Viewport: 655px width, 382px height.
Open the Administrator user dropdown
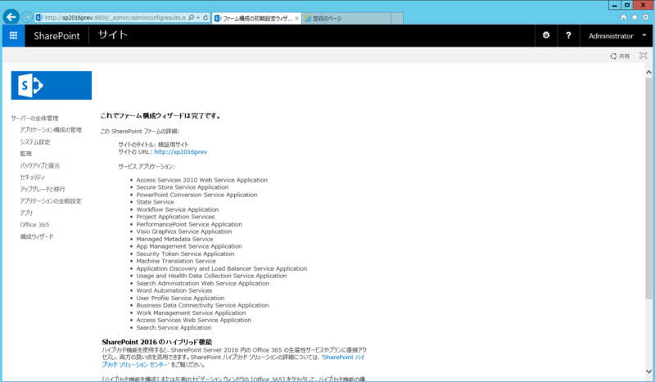pos(617,36)
